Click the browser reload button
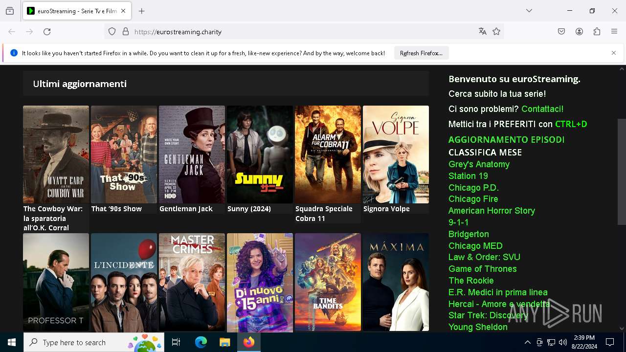The width and height of the screenshot is (626, 352). [47, 32]
